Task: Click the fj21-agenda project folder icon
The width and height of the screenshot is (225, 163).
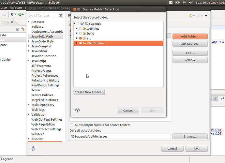Action: [x=82, y=23]
